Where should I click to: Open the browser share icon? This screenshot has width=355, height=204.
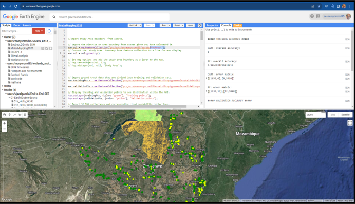[x=313, y=6]
